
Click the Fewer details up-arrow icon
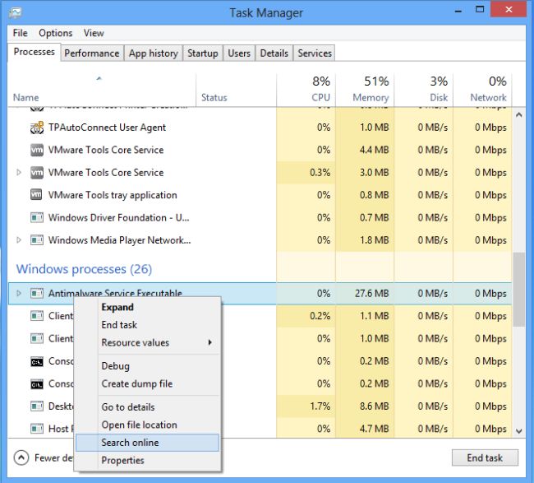click(x=21, y=457)
